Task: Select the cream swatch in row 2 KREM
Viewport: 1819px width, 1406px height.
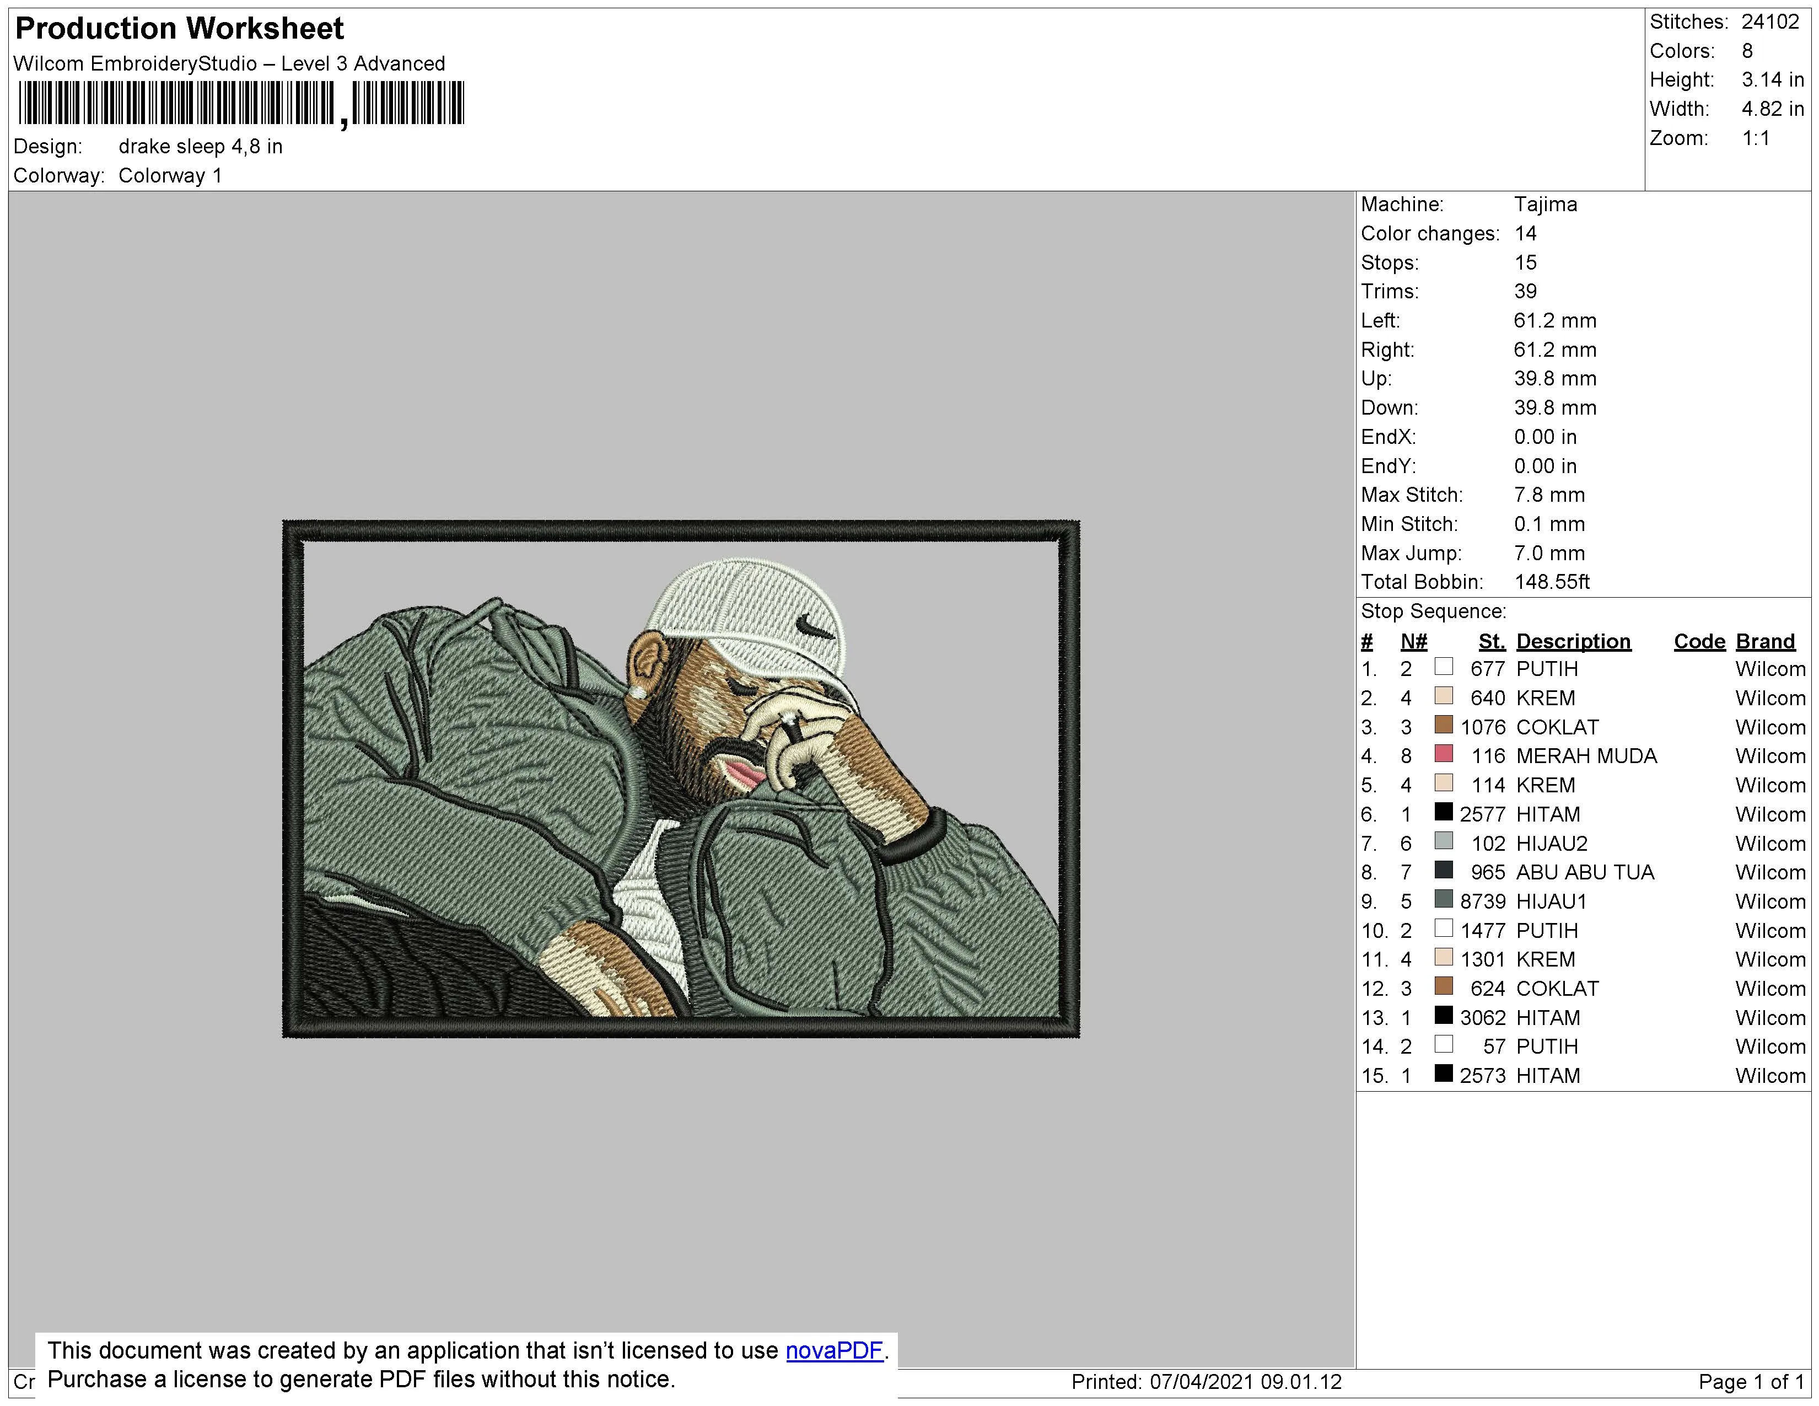Action: click(1444, 695)
